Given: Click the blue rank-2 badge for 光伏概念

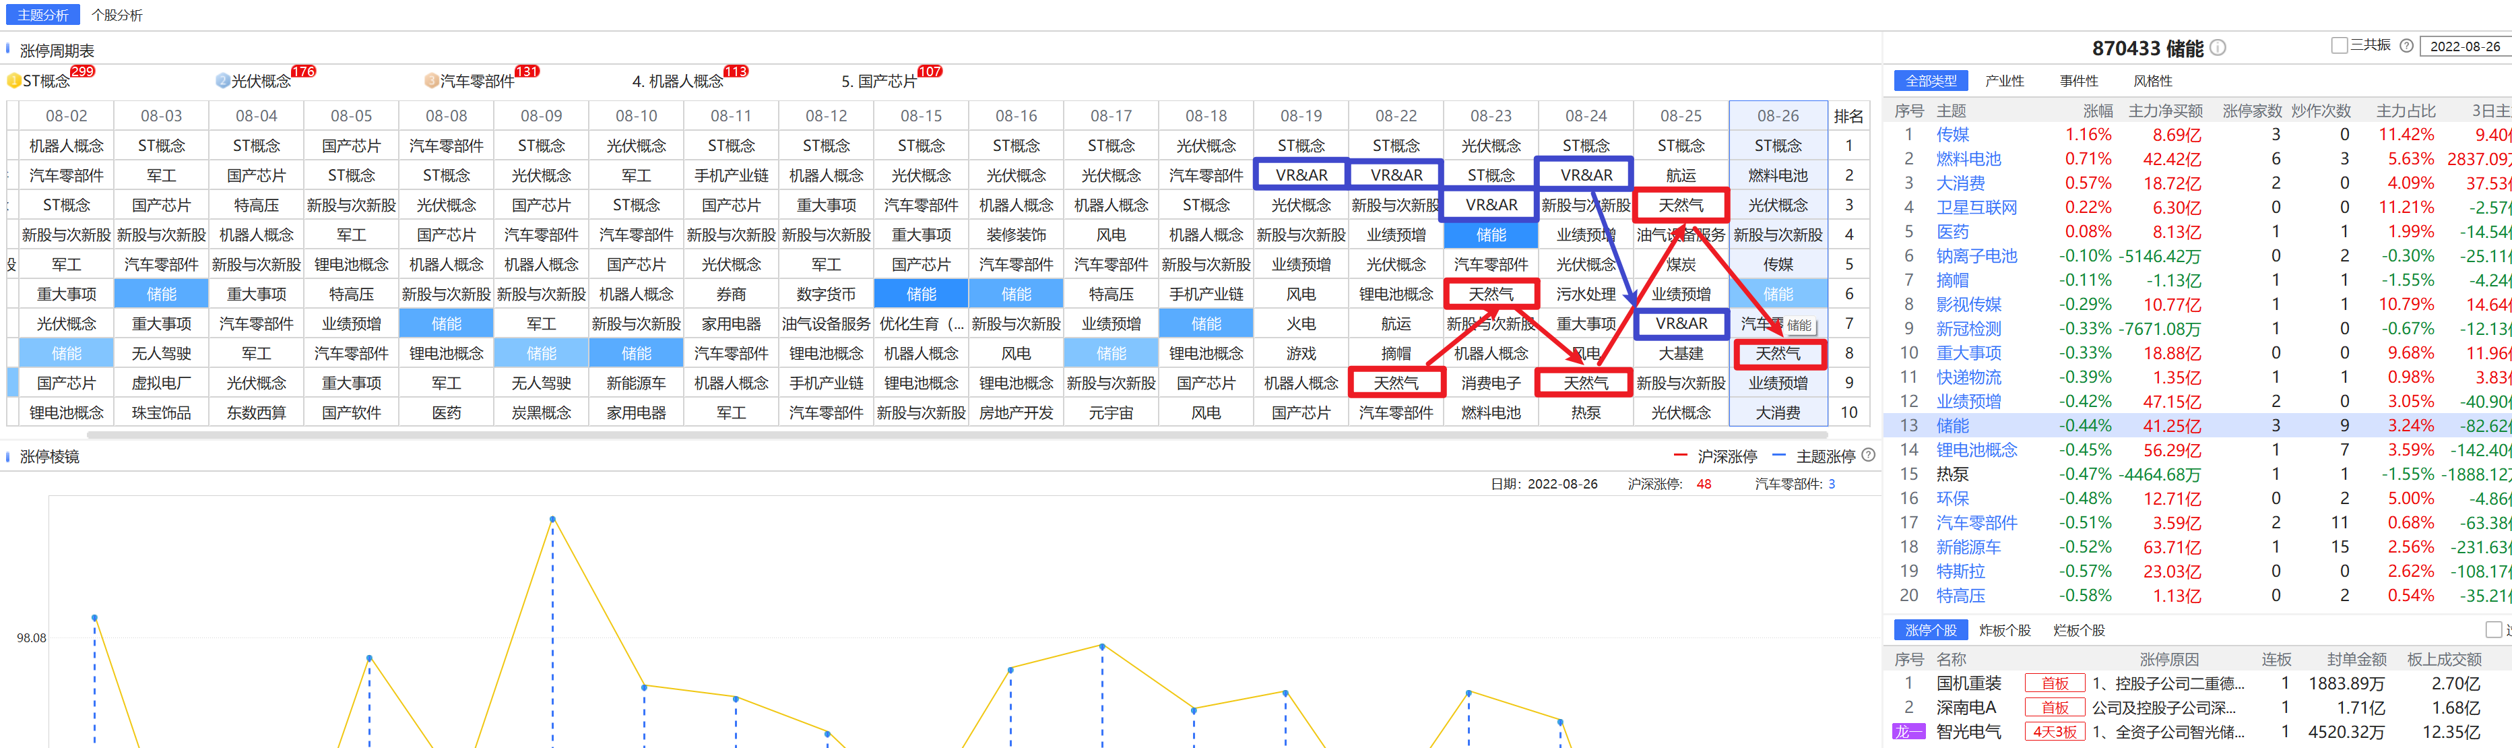Looking at the screenshot, I should coord(222,81).
